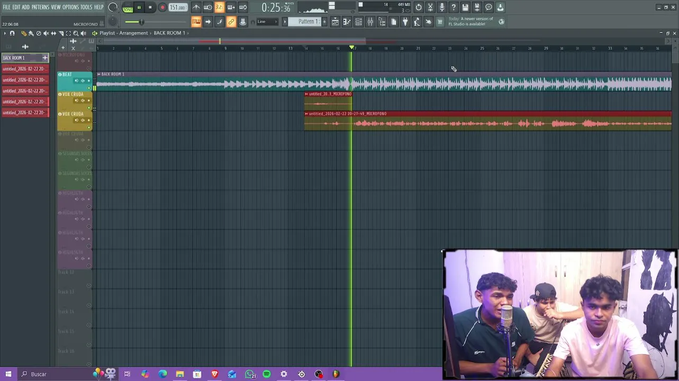Screen dimensions: 679x381
Task: Click the 151.000 tempo field
Action: tap(177, 7)
